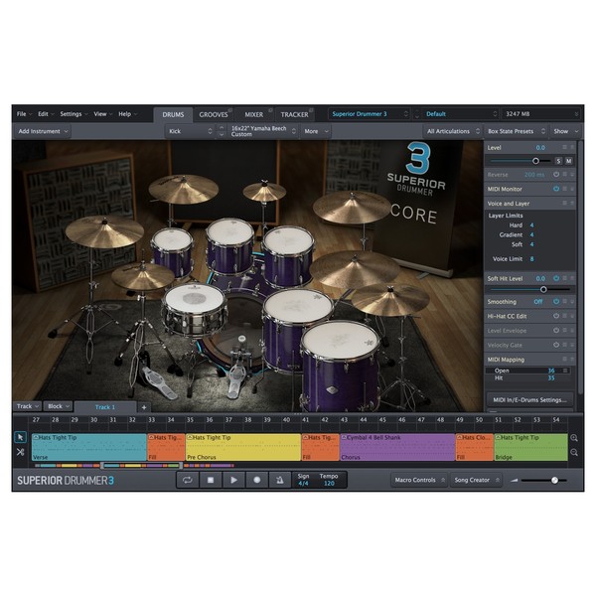Open the Track dropdown menu

coord(28,406)
